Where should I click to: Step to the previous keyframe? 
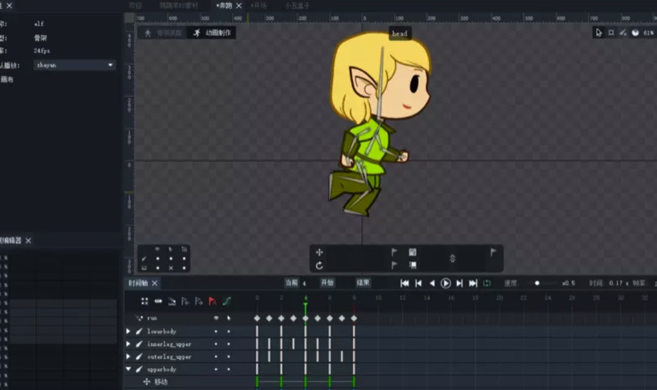tap(418, 283)
